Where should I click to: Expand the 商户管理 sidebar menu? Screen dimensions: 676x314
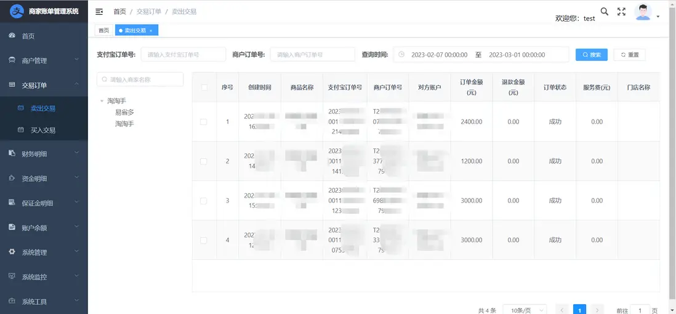coord(44,60)
